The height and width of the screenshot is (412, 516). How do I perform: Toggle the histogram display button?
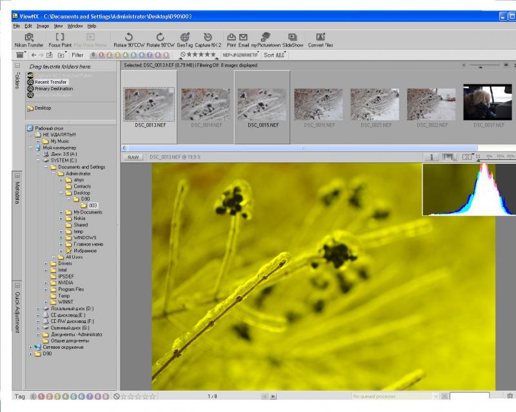point(448,157)
